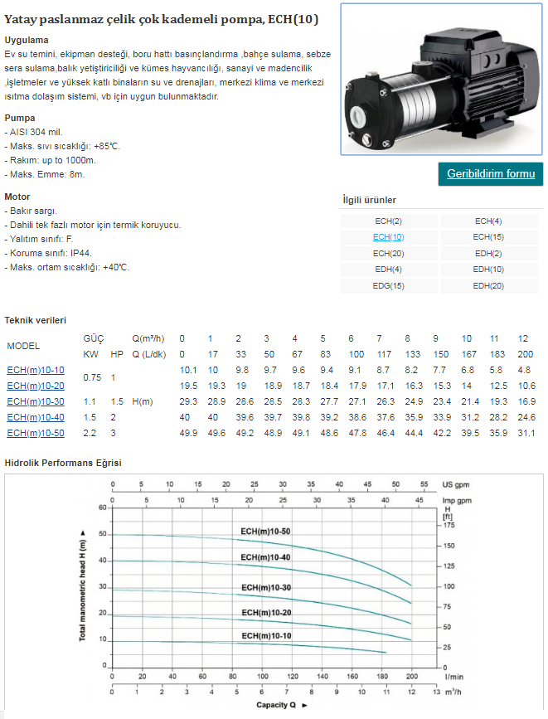Open model link ECH(m)10-40
This screenshot has width=548, height=719.
coord(36,417)
